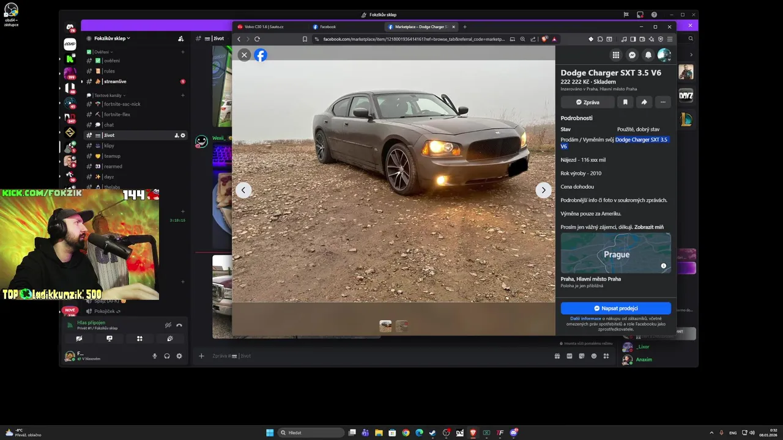Open the dayz channel
Image resolution: width=783 pixels, height=440 pixels.
pos(135,177)
